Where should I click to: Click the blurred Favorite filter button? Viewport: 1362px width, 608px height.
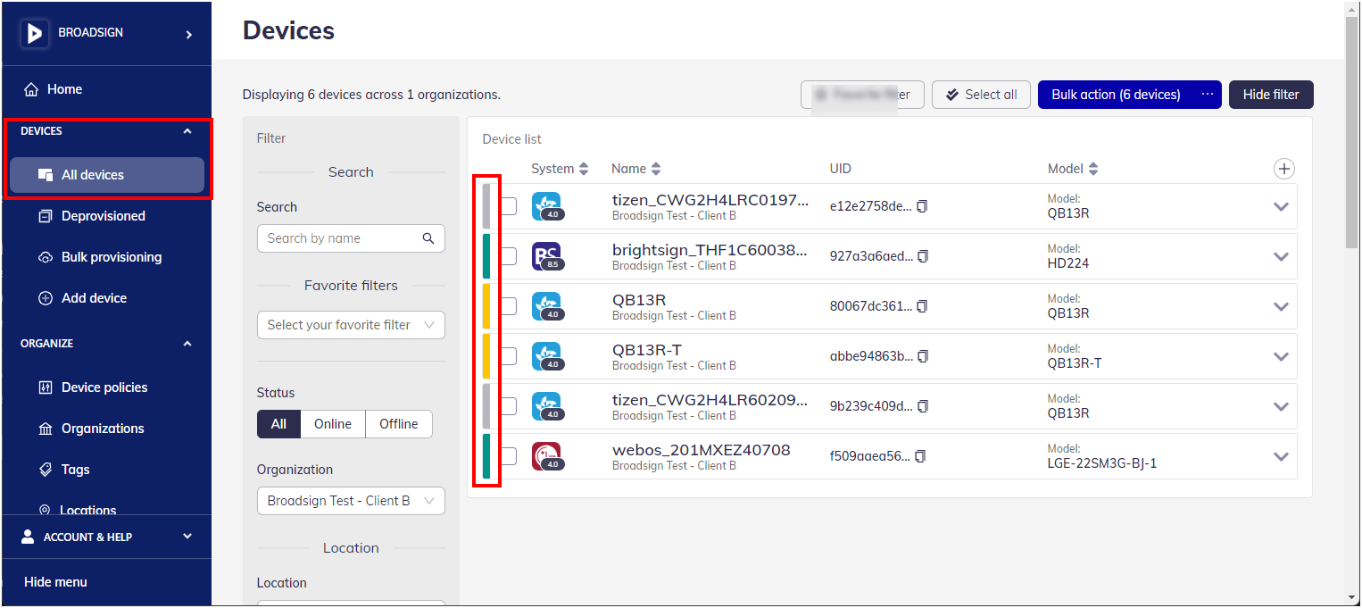click(862, 95)
